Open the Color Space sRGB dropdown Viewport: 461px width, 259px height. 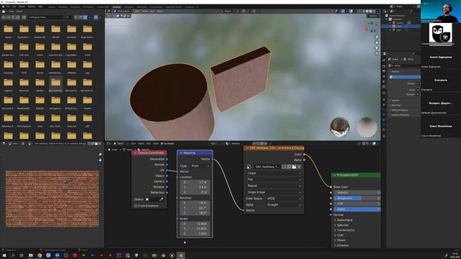284,199
